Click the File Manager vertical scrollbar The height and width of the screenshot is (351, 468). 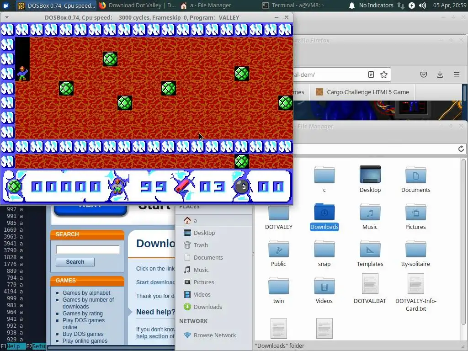[x=463, y=242]
